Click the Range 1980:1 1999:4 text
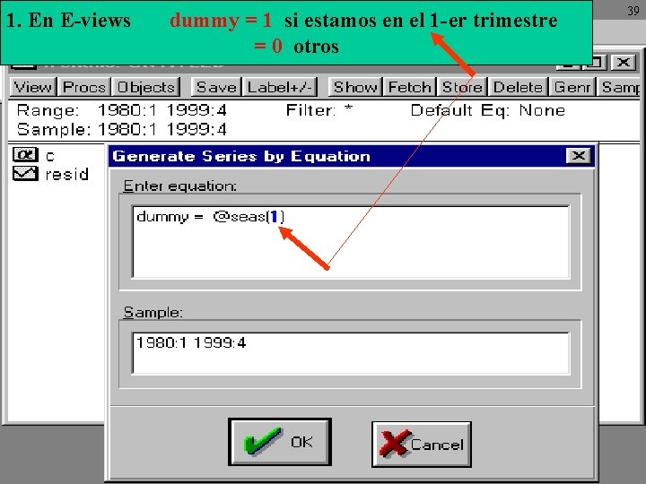 121,110
